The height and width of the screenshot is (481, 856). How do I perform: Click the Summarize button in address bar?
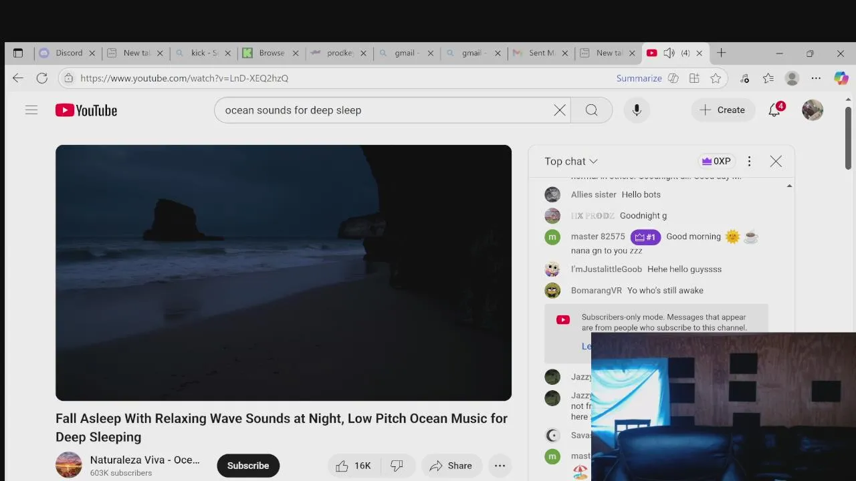click(639, 78)
